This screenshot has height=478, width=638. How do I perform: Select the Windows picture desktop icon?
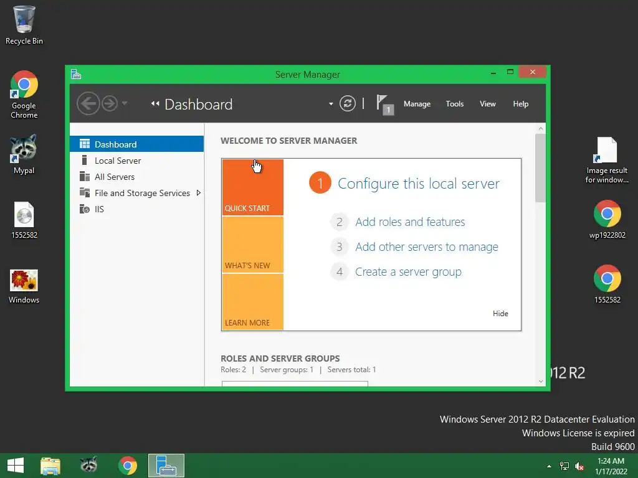click(24, 286)
